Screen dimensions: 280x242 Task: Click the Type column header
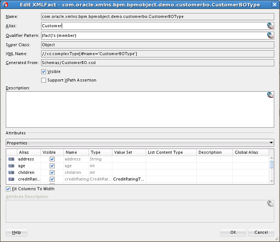[x=101, y=152]
